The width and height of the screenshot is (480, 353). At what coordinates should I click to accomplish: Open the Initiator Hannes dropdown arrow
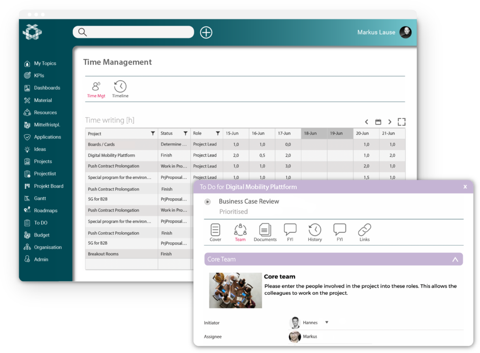[327, 322]
